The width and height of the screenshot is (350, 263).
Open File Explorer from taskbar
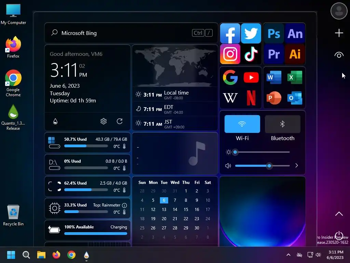(41, 255)
